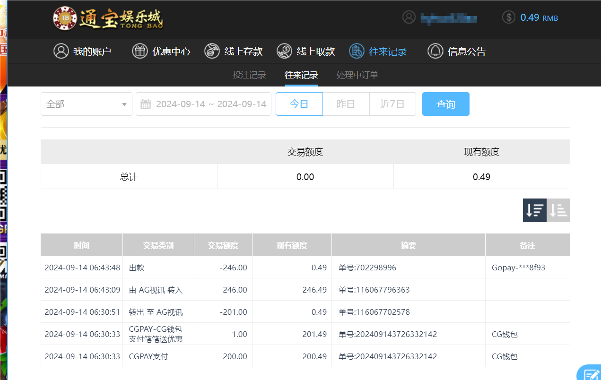The width and height of the screenshot is (601, 380).
Task: Click the 线上取款 withdrawal icon
Action: click(x=285, y=51)
